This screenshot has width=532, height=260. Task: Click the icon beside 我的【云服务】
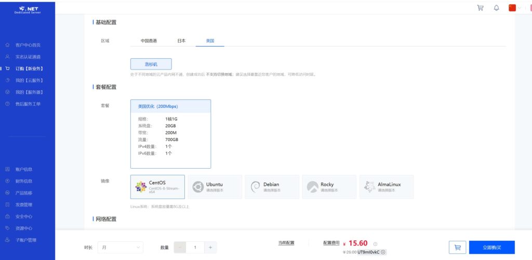(7, 80)
